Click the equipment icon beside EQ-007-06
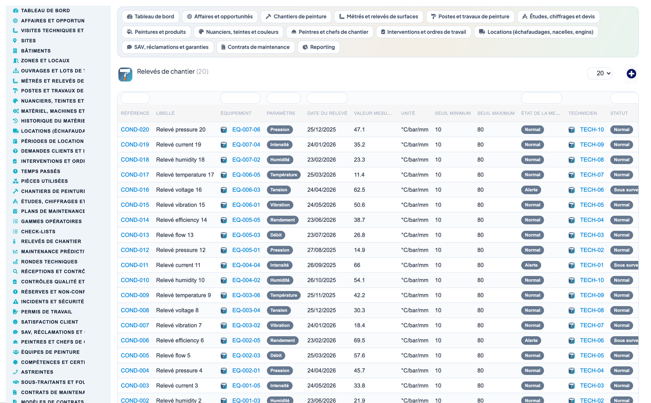This screenshot has width=651, height=403. (x=224, y=130)
